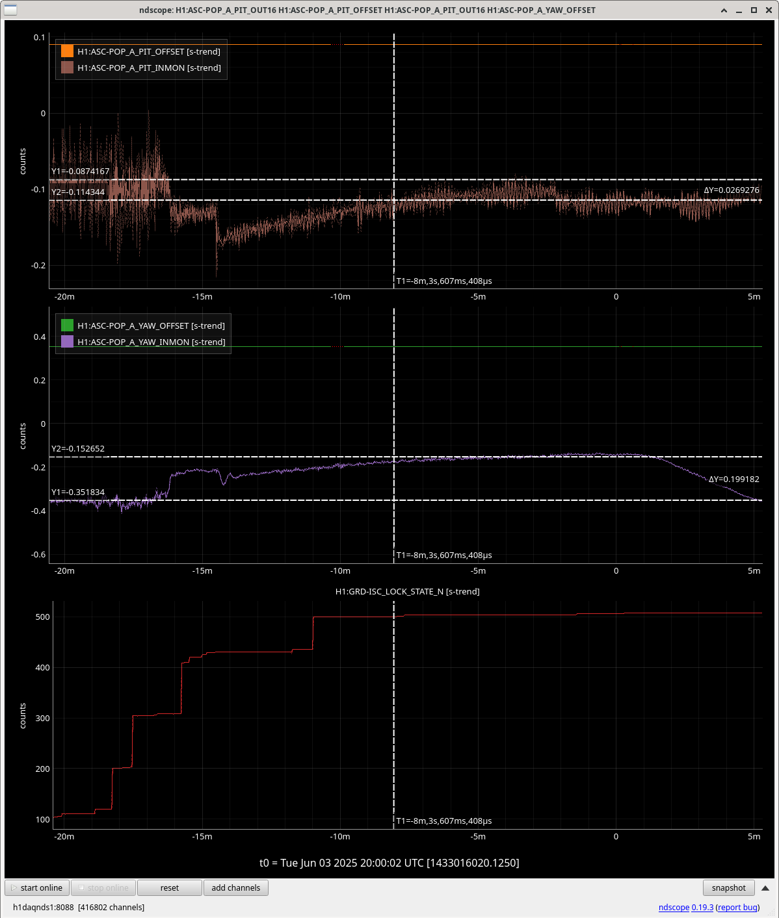The height and width of the screenshot is (918, 779).
Task: Click the h1daqnds1:8088 server status text
Action: click(79, 907)
